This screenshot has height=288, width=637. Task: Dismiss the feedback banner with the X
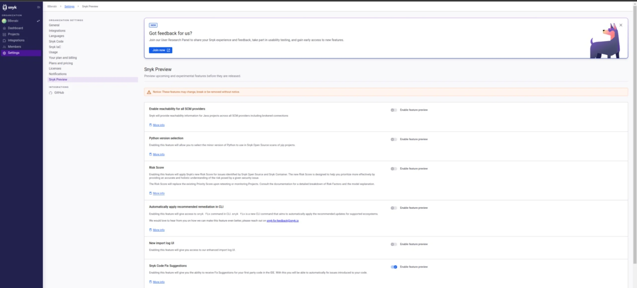click(621, 25)
